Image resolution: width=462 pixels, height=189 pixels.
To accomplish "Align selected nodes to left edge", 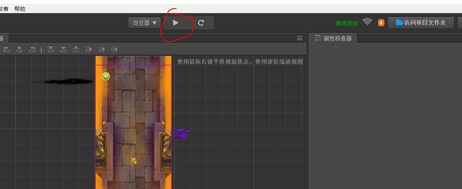I will click(7, 49).
